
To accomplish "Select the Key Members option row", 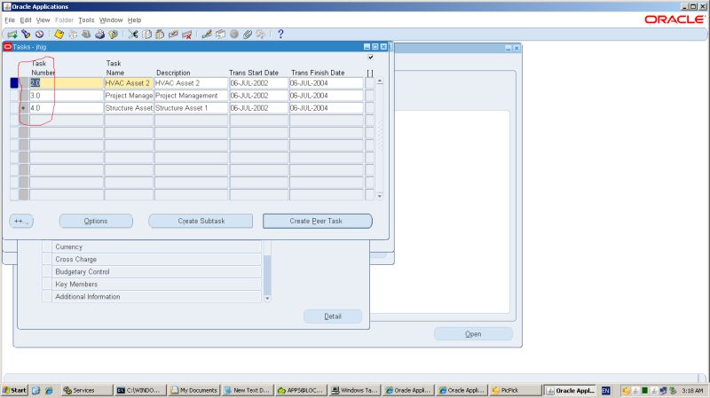I will click(x=157, y=284).
